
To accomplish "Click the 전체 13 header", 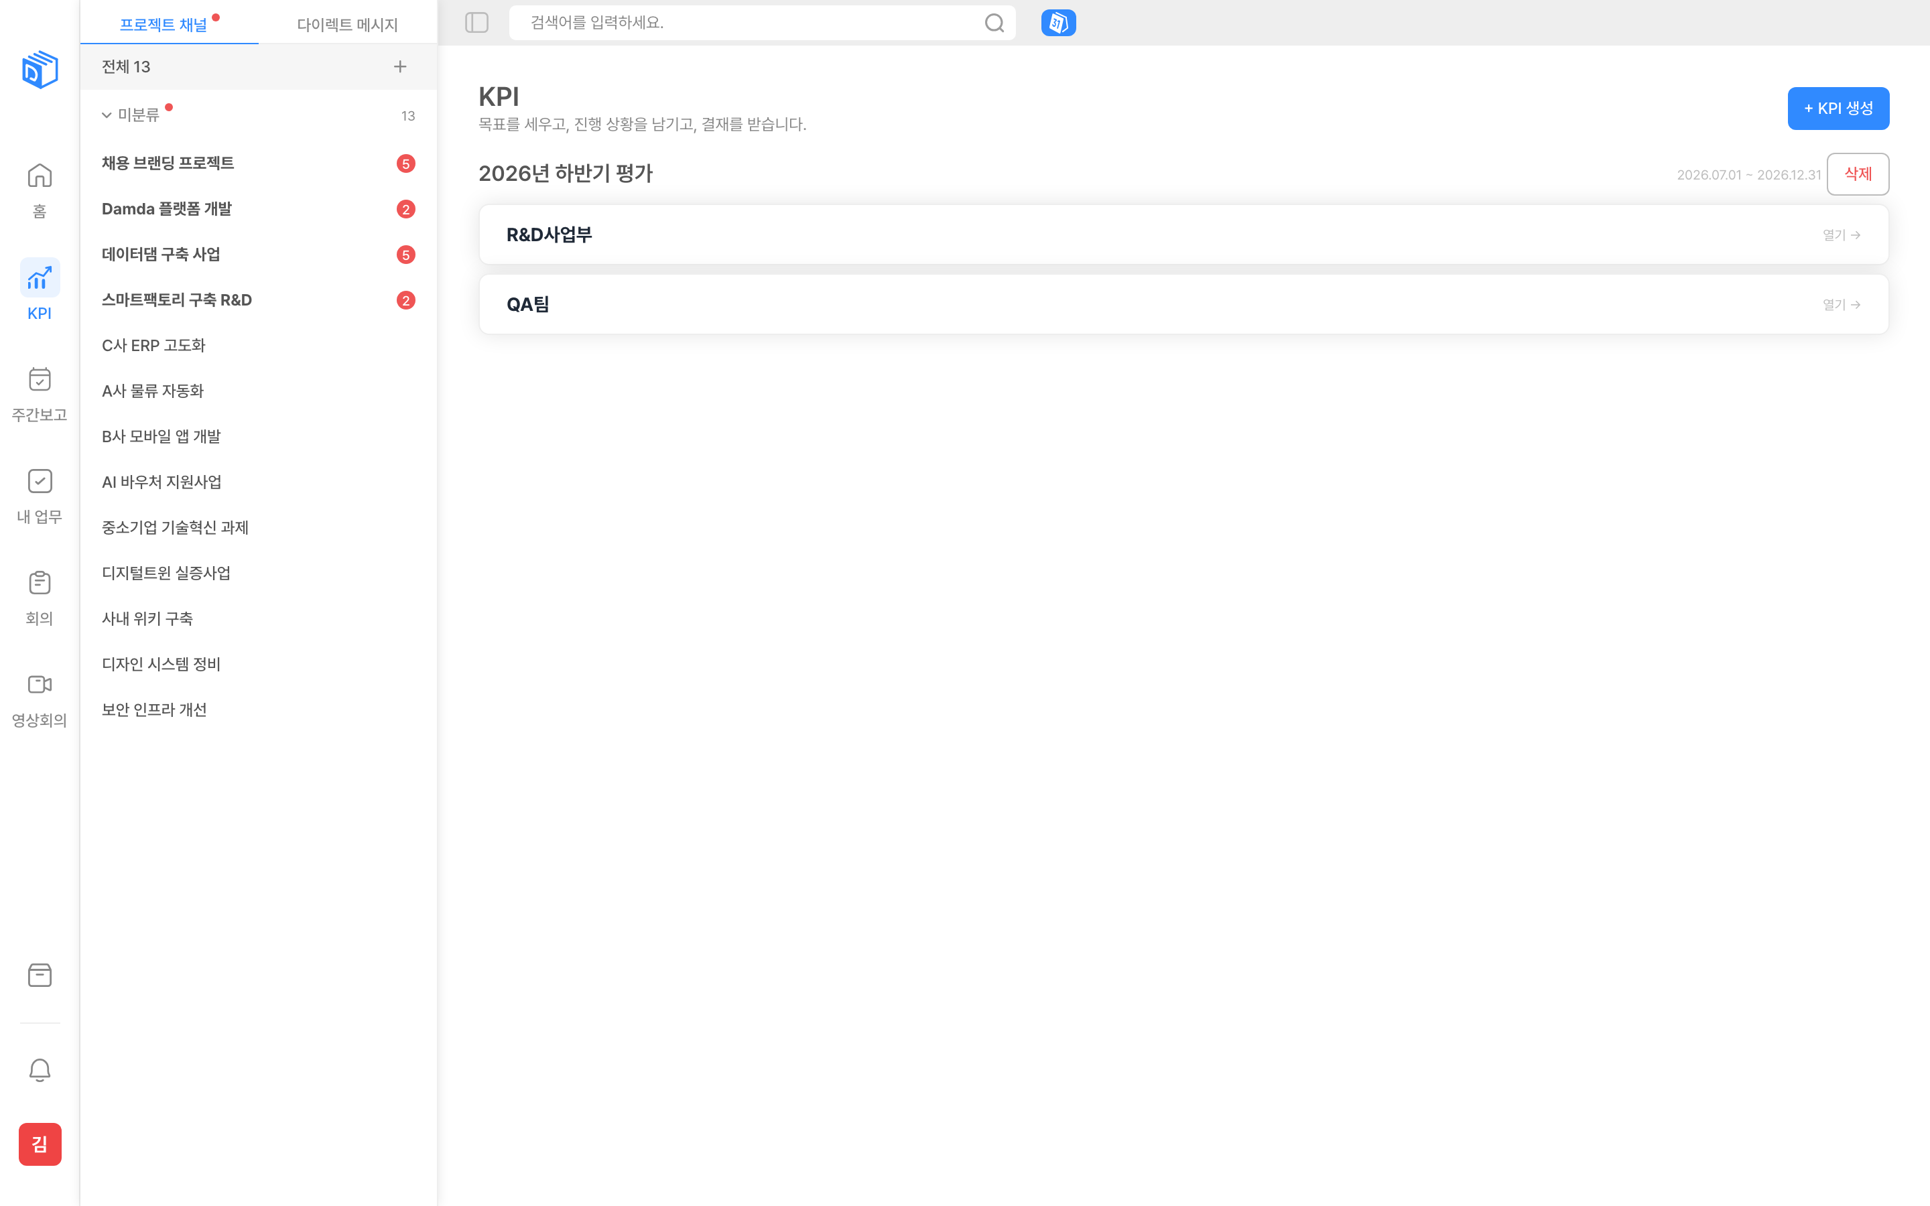I will point(126,66).
